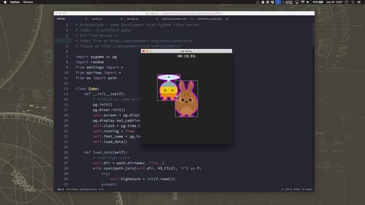
Task: Click 'self.dir = path.dirname' line
Action: tap(128, 163)
